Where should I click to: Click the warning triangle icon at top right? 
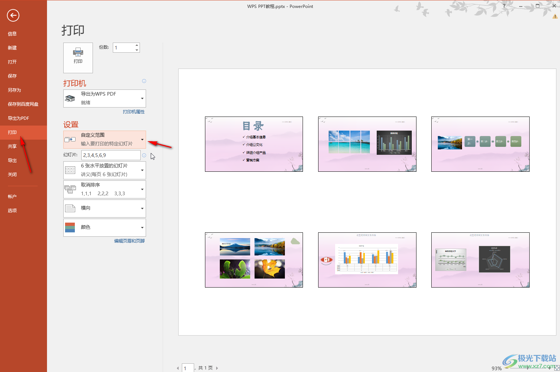pyautogui.click(x=555, y=16)
